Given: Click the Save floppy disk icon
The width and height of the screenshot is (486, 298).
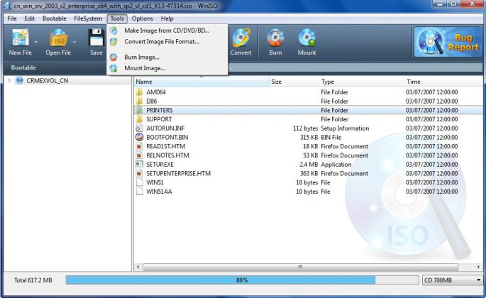Looking at the screenshot, I should tap(96, 38).
